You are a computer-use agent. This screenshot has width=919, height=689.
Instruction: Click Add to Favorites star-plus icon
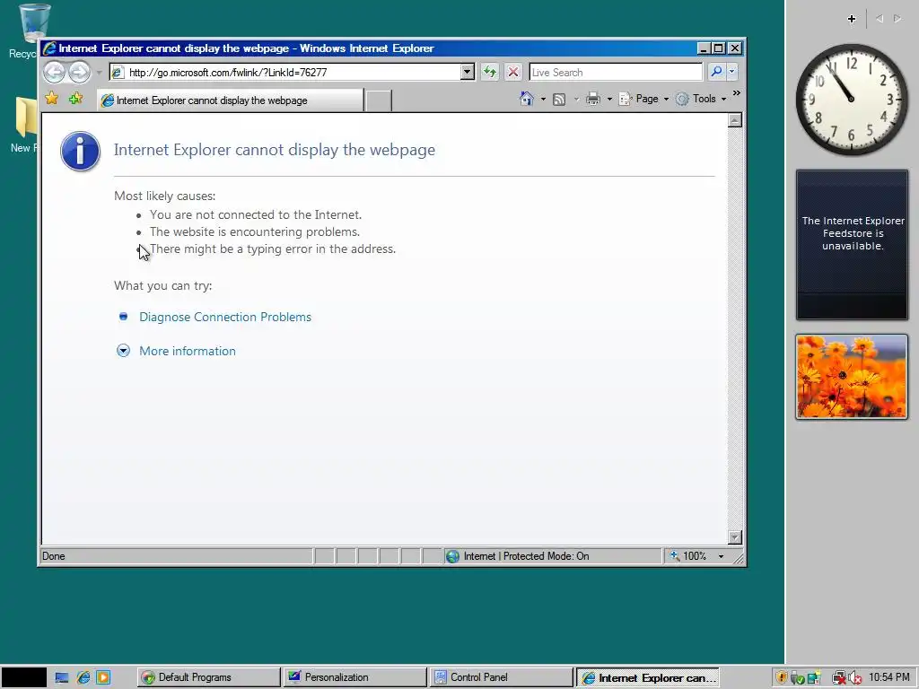75,99
